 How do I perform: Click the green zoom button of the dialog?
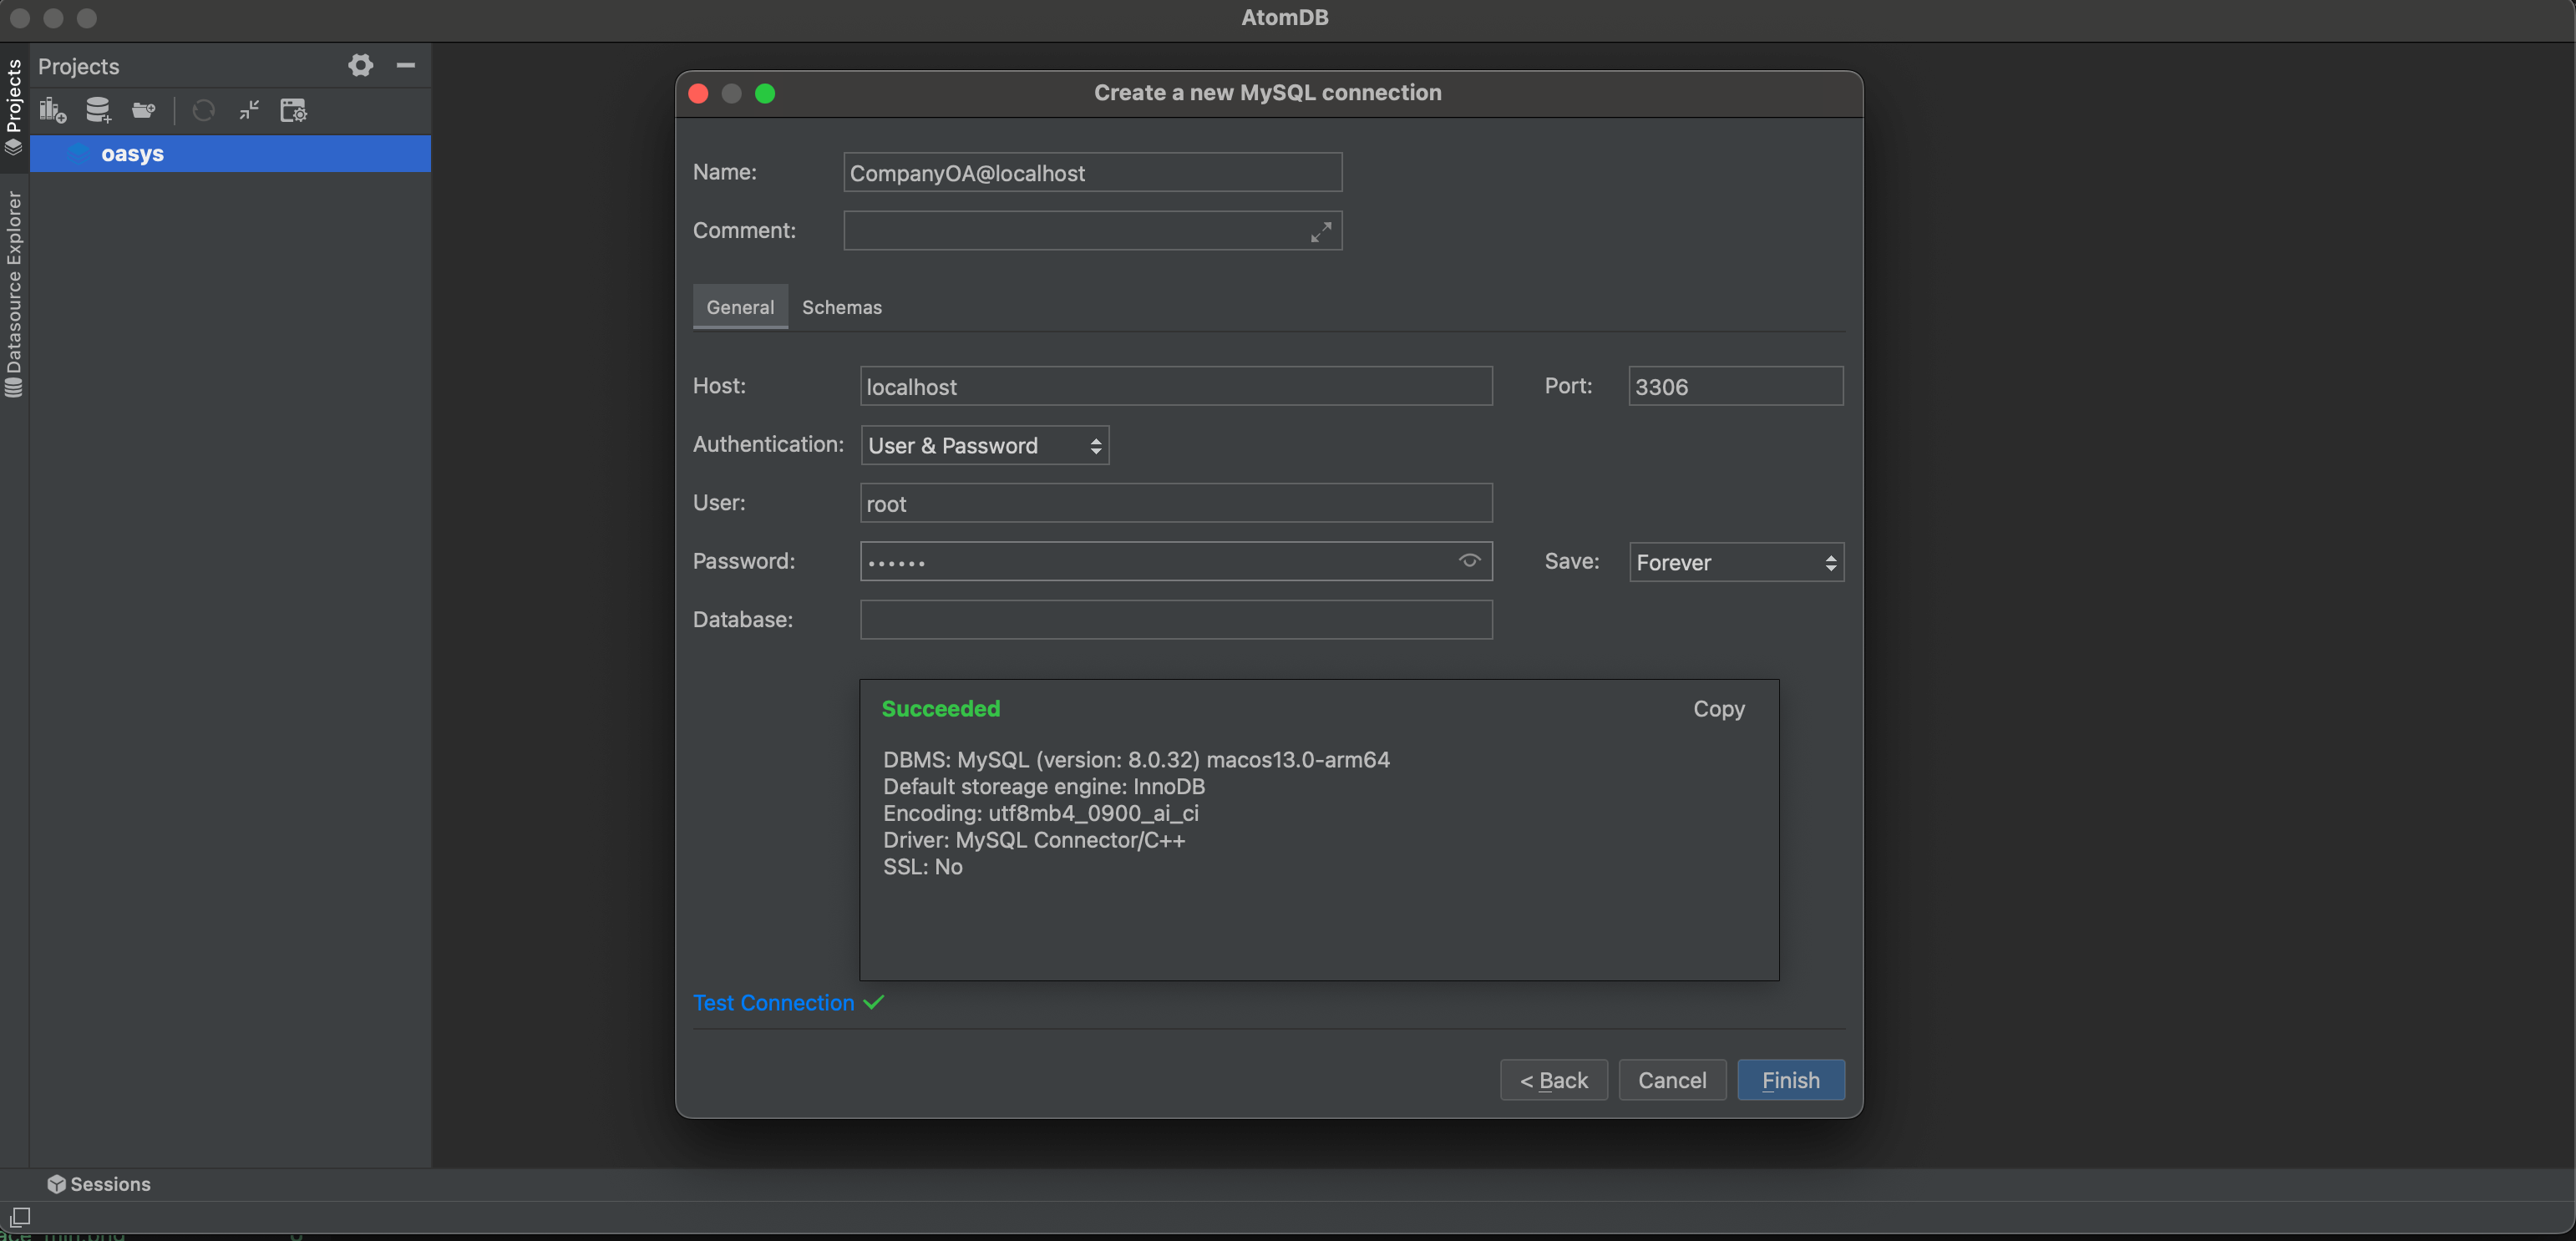(765, 94)
